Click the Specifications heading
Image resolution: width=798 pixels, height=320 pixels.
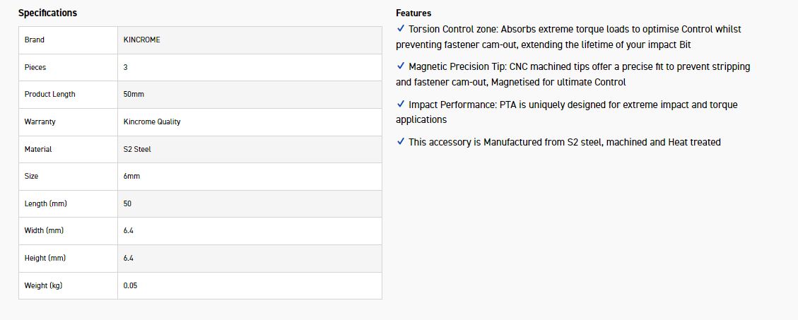tap(47, 13)
